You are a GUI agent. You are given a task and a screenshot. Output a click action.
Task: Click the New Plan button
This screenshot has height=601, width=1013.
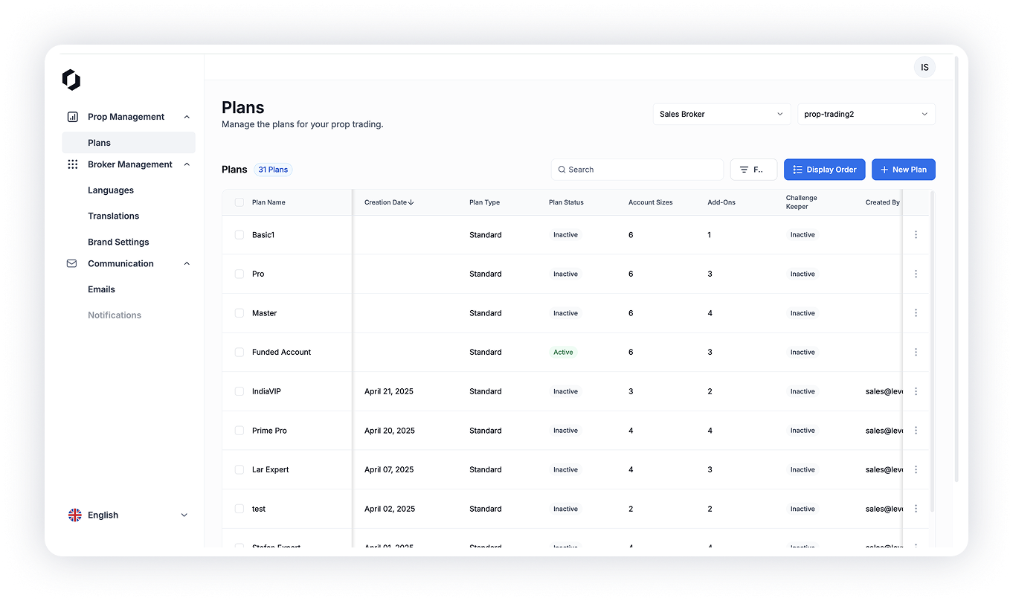(903, 170)
